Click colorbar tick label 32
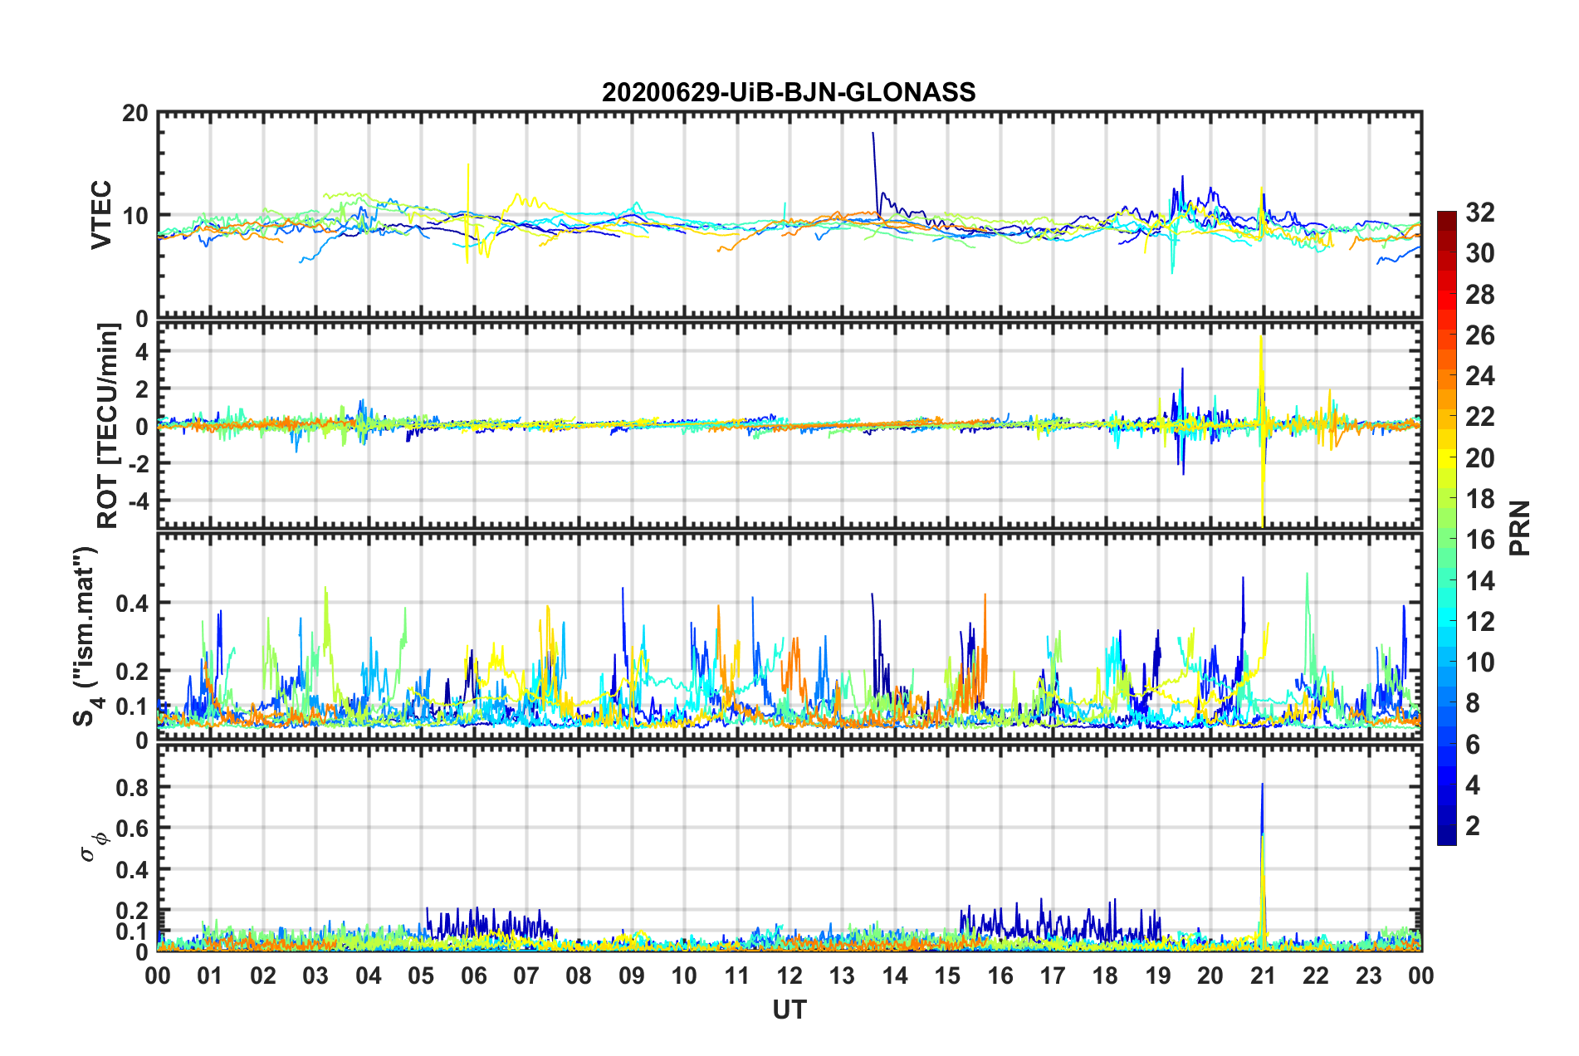 1480,213
